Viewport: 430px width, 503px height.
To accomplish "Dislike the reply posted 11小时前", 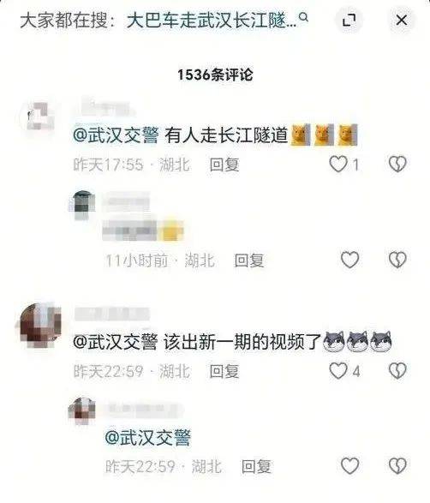I will [x=397, y=260].
